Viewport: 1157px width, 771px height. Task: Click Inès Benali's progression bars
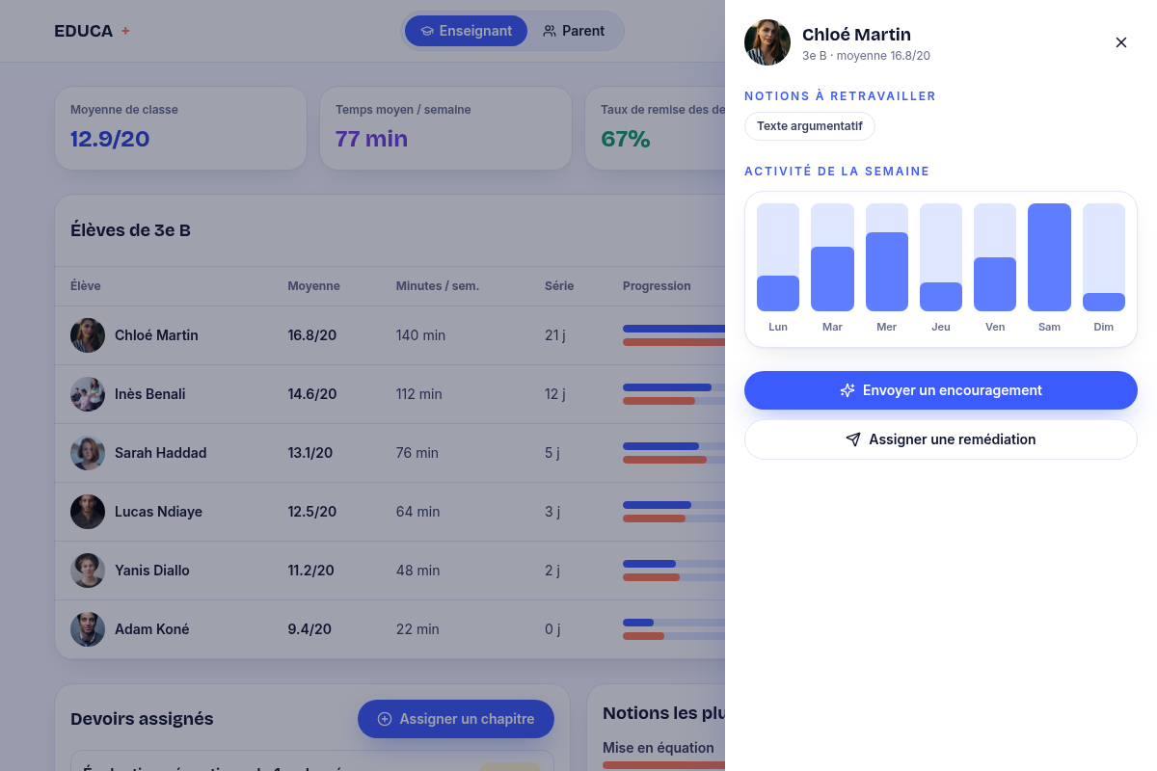[x=674, y=394]
